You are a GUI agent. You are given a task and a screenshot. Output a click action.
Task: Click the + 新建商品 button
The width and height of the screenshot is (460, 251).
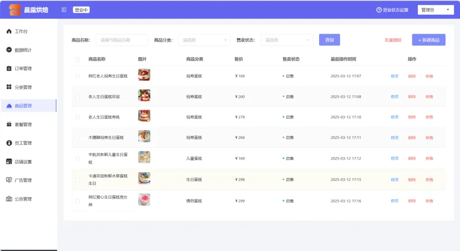[429, 40]
